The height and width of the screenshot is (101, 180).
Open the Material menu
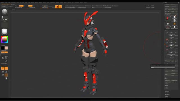[40, 3]
